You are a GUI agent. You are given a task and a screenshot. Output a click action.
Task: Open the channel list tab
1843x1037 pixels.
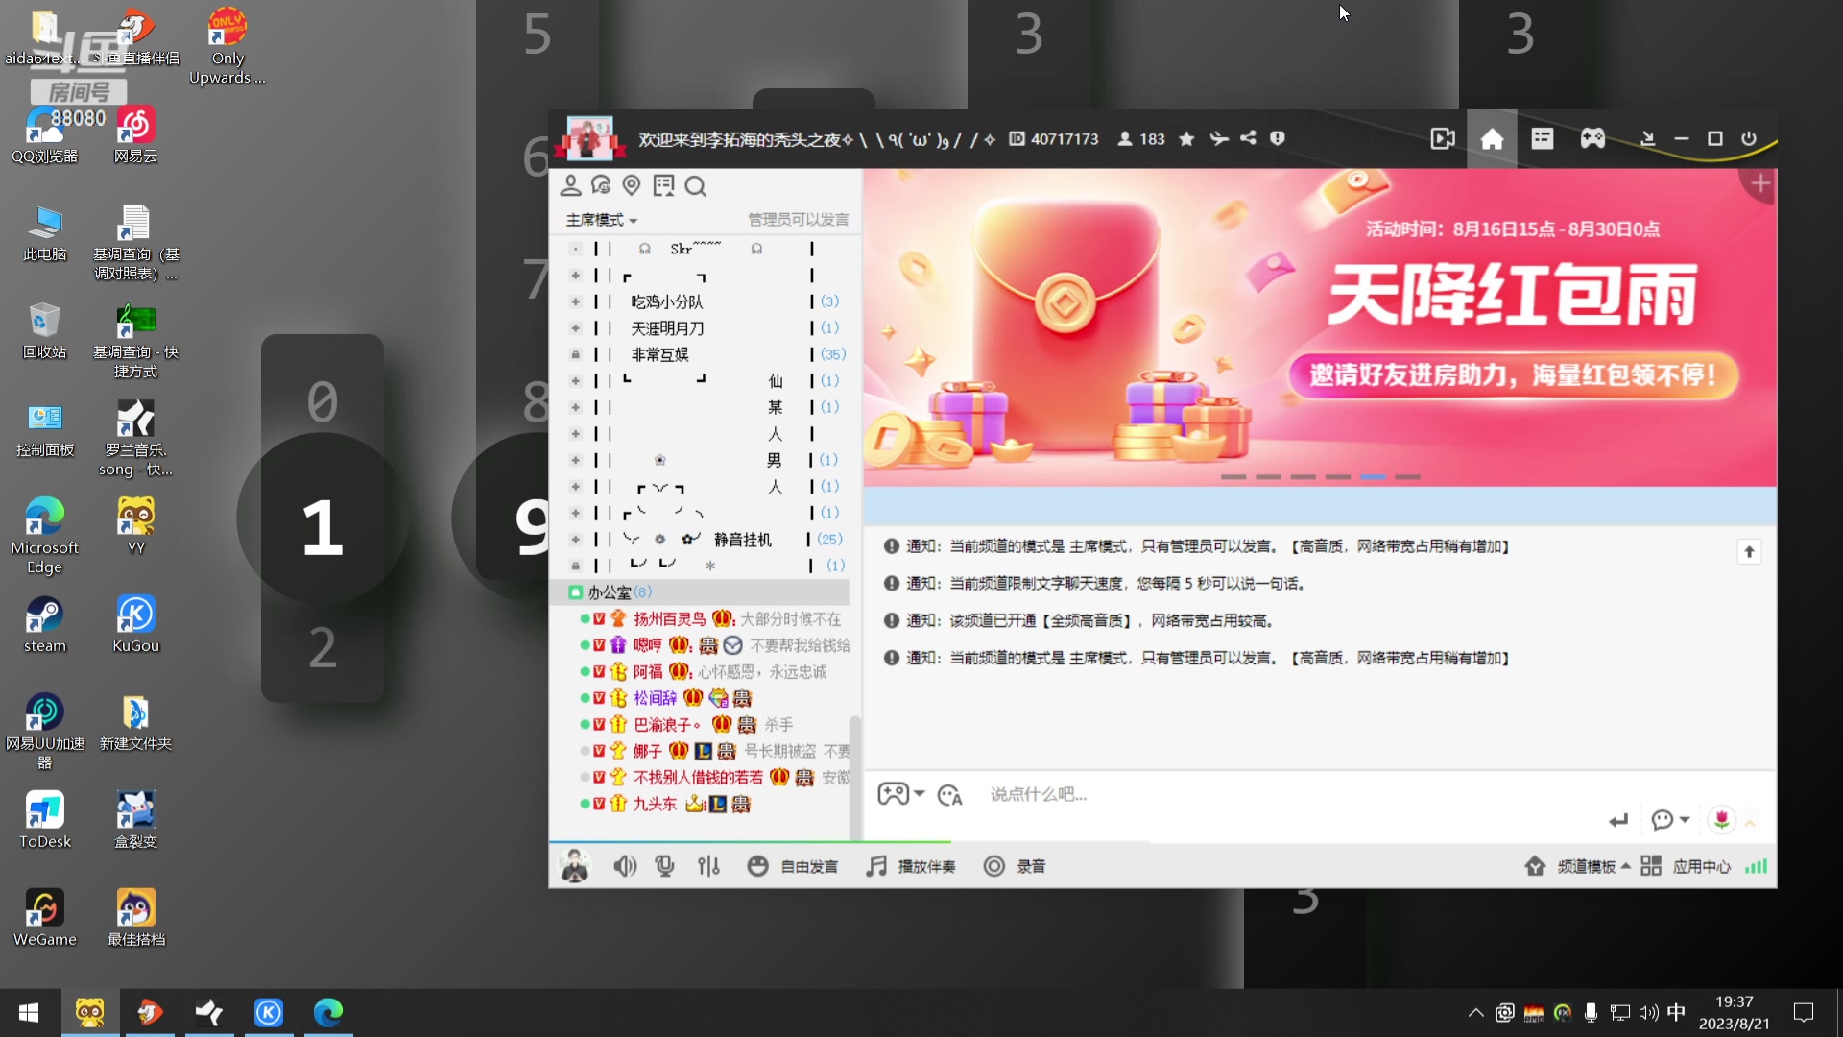(1543, 138)
